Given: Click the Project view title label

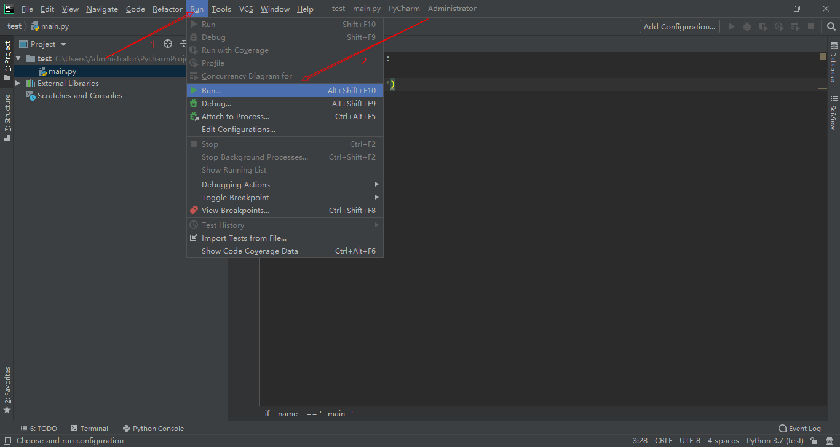Looking at the screenshot, I should [x=43, y=44].
